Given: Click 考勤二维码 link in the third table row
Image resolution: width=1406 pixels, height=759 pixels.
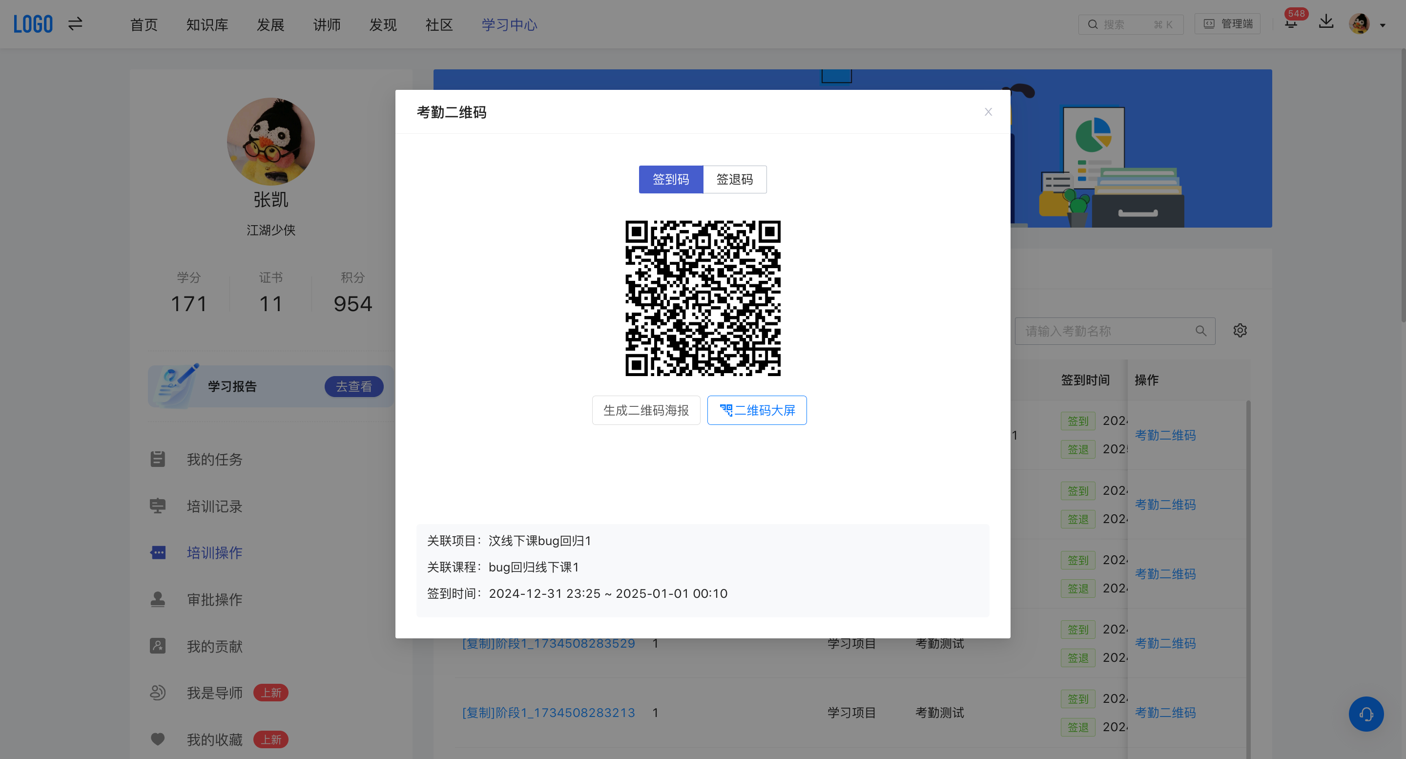Looking at the screenshot, I should [x=1165, y=574].
